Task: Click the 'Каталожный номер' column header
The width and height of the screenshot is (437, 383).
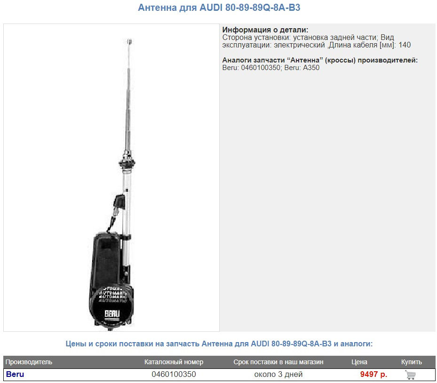Action: point(174,362)
